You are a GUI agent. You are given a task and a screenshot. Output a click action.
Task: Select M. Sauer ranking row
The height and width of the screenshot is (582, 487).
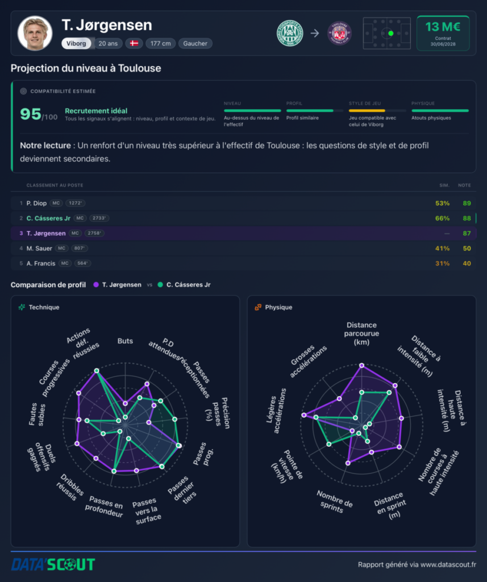click(243, 248)
